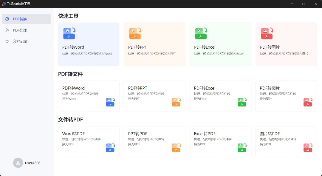
Task: Open PDF转图片 card under PDF转文件
Action: pyautogui.click(x=286, y=96)
